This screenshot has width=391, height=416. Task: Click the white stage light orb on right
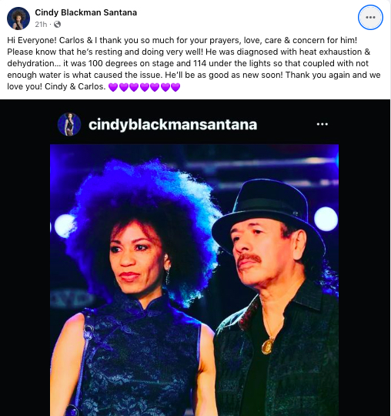coord(326,219)
